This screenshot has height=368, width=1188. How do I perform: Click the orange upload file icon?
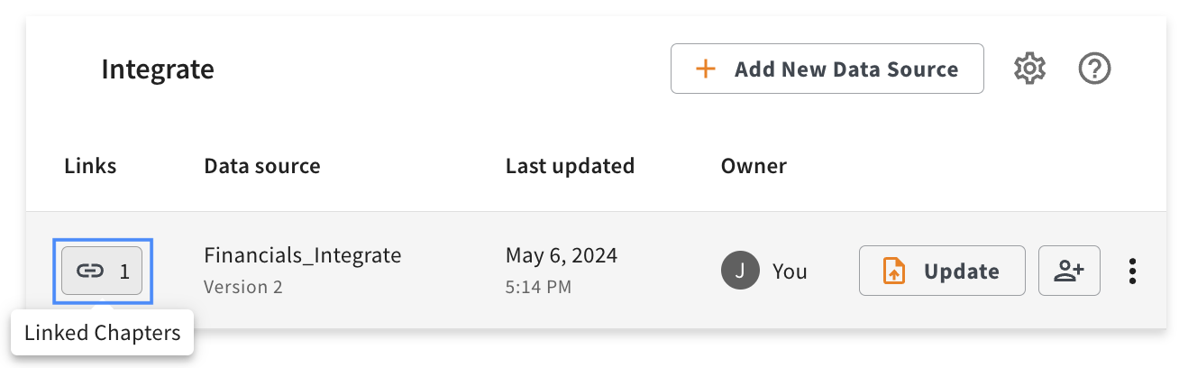point(893,271)
